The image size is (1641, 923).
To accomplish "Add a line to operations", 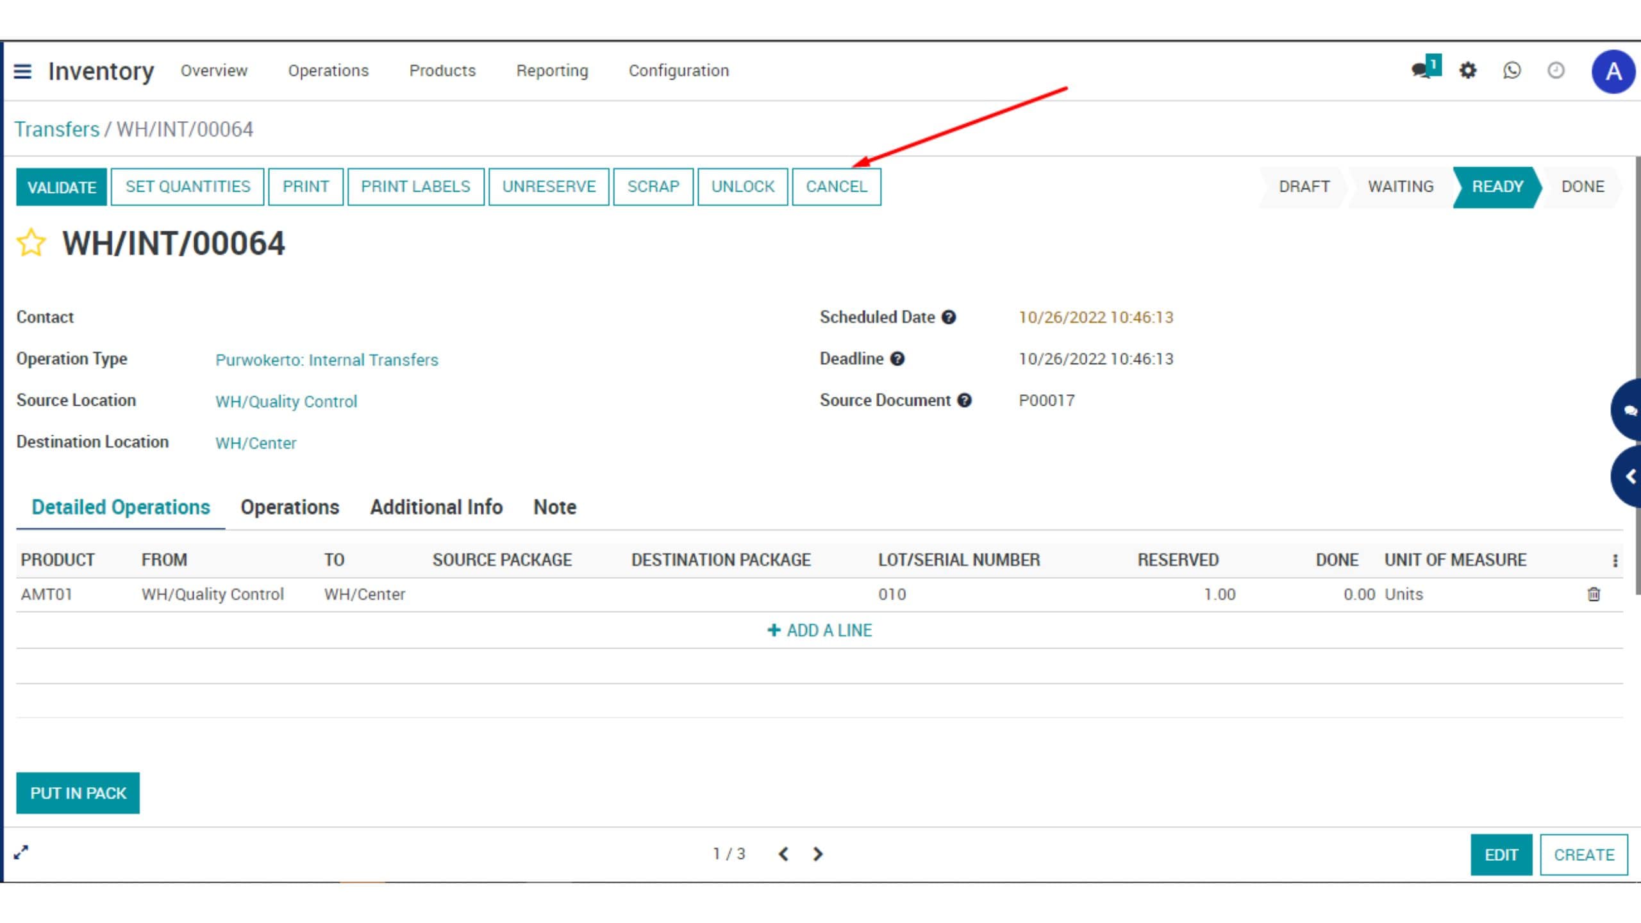I will click(x=819, y=630).
